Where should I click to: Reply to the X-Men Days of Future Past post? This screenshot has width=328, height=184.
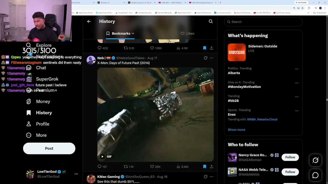(100, 167)
